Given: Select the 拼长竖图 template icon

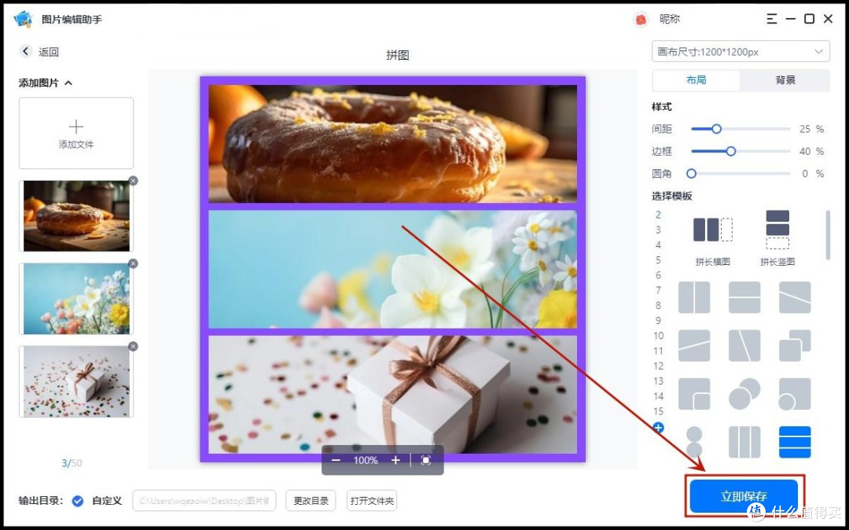Looking at the screenshot, I should click(x=777, y=230).
